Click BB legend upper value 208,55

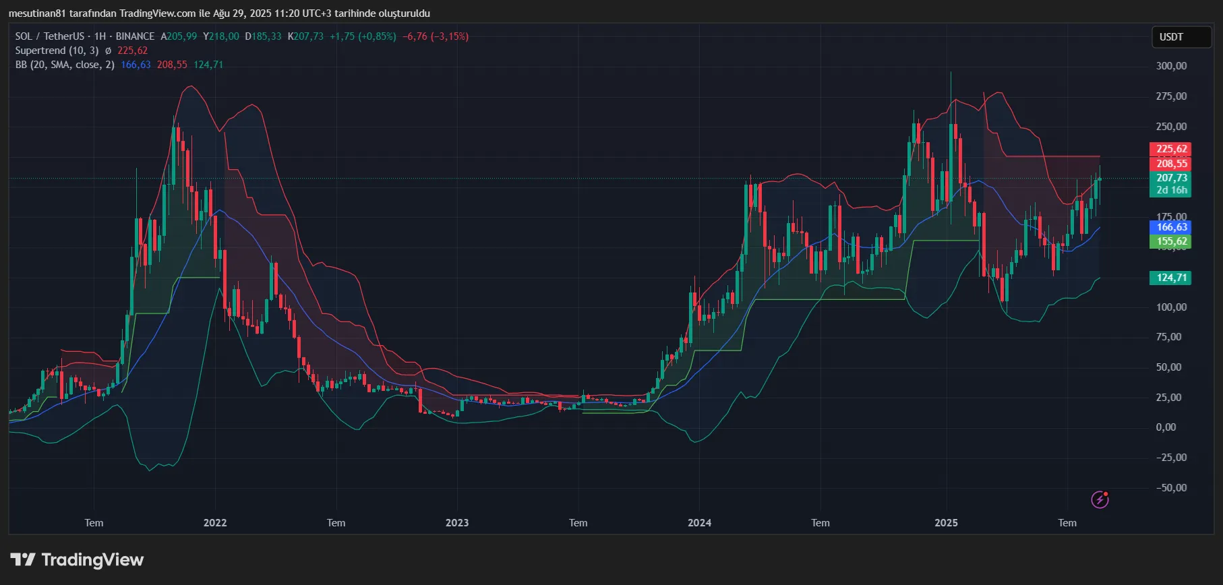172,65
